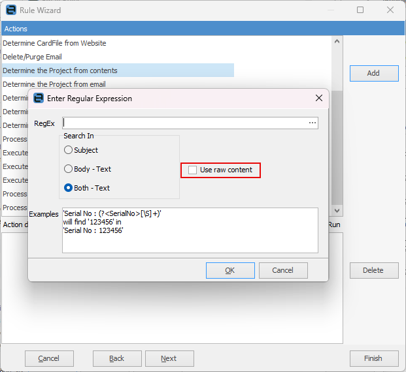Cancel the Enter Regular Expression dialog

tap(283, 270)
